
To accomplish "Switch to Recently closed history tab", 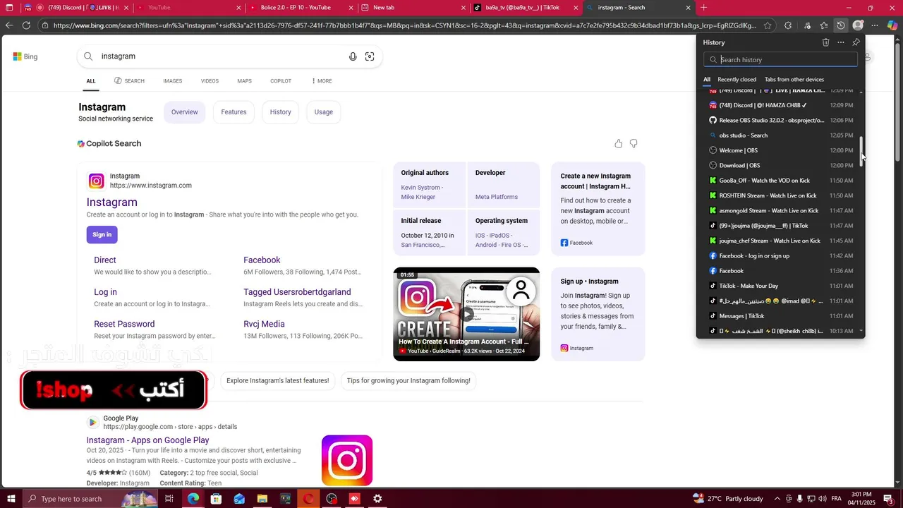I will [x=737, y=80].
